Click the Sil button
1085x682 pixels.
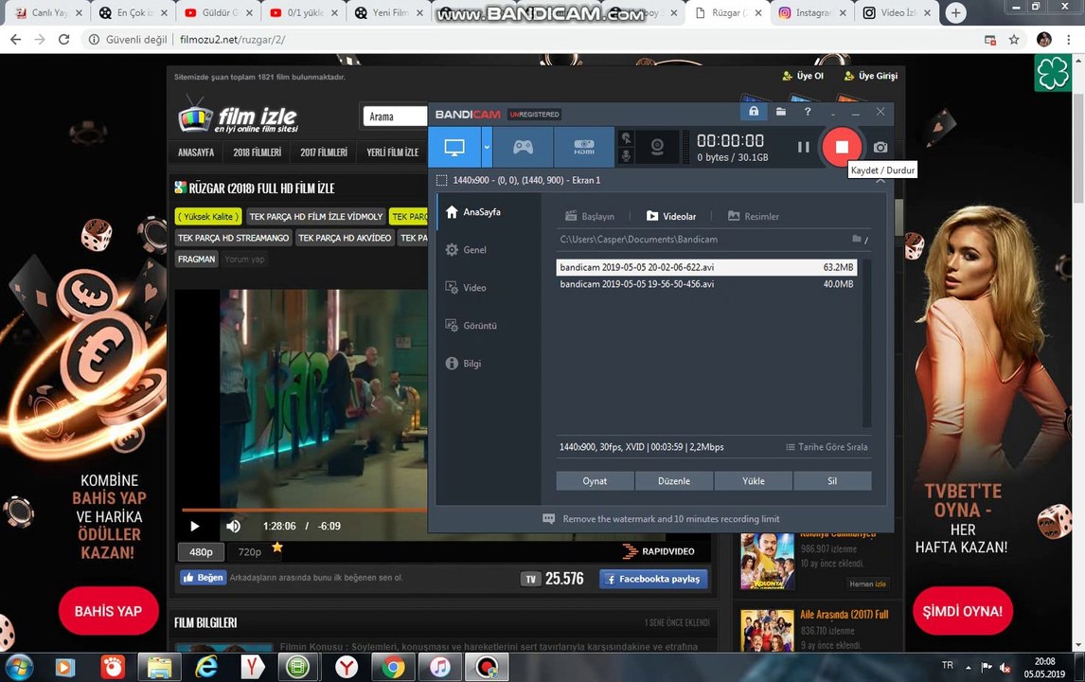[832, 481]
